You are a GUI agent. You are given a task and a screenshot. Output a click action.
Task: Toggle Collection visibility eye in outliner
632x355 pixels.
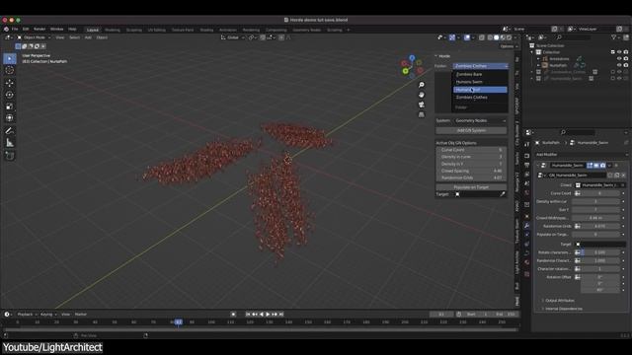619,52
